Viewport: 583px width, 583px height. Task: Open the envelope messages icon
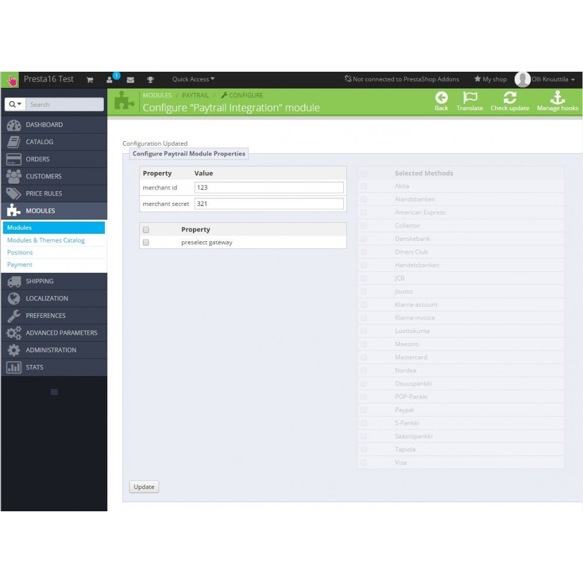pyautogui.click(x=131, y=80)
